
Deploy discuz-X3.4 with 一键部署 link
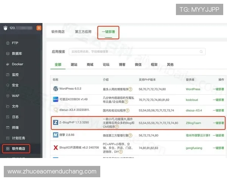pos(218,110)
